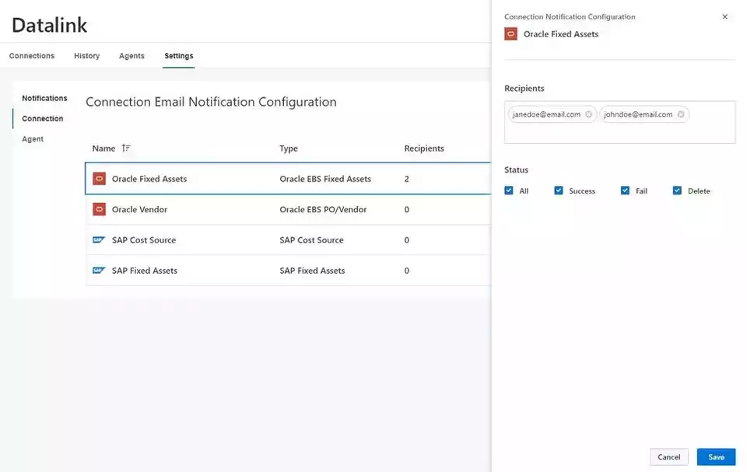Click the Oracle Fixed Assets row icon
This screenshot has height=472, width=747.
pyautogui.click(x=99, y=179)
